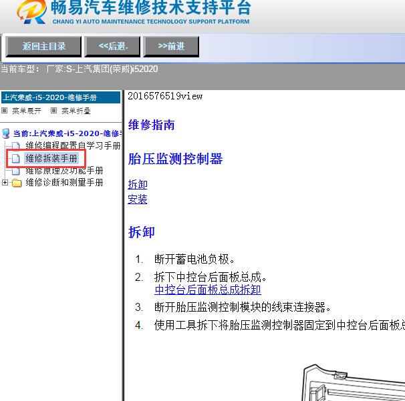Go back with the <<后退 button

113,47
